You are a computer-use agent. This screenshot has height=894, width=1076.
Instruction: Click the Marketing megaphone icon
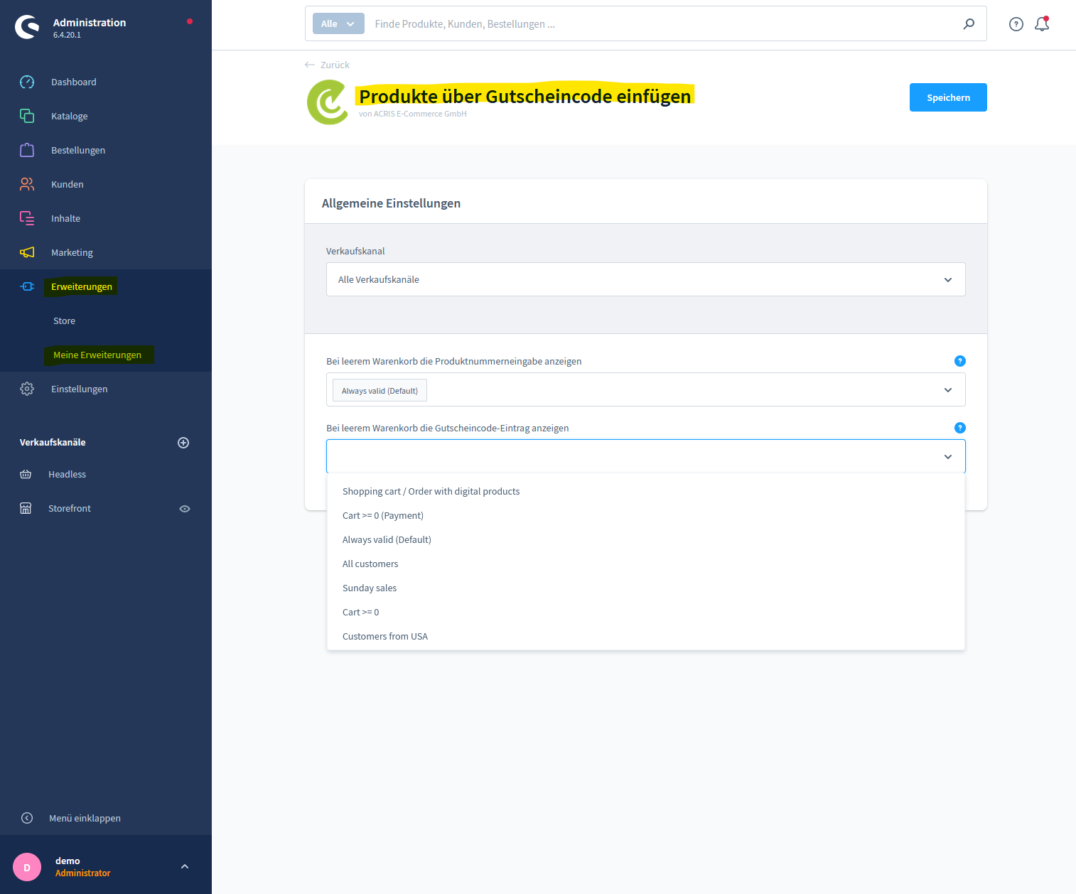pyautogui.click(x=27, y=252)
